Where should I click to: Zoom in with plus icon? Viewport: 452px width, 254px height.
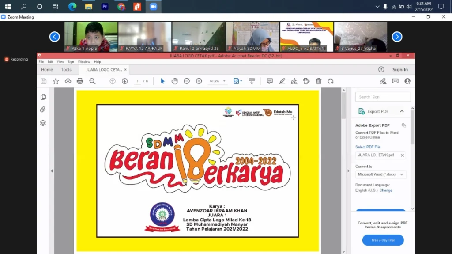click(199, 81)
